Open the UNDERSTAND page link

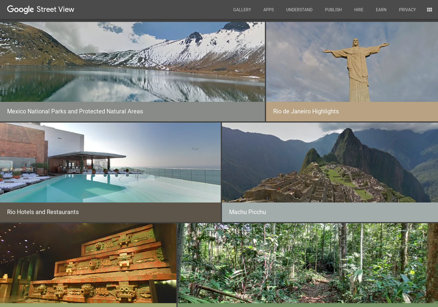[299, 10]
